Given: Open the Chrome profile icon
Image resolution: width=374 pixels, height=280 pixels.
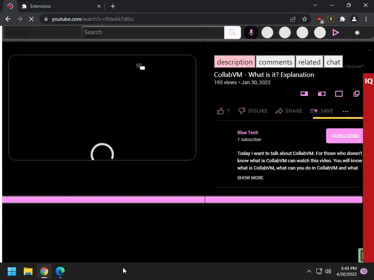Looking at the screenshot, I should (354, 19).
